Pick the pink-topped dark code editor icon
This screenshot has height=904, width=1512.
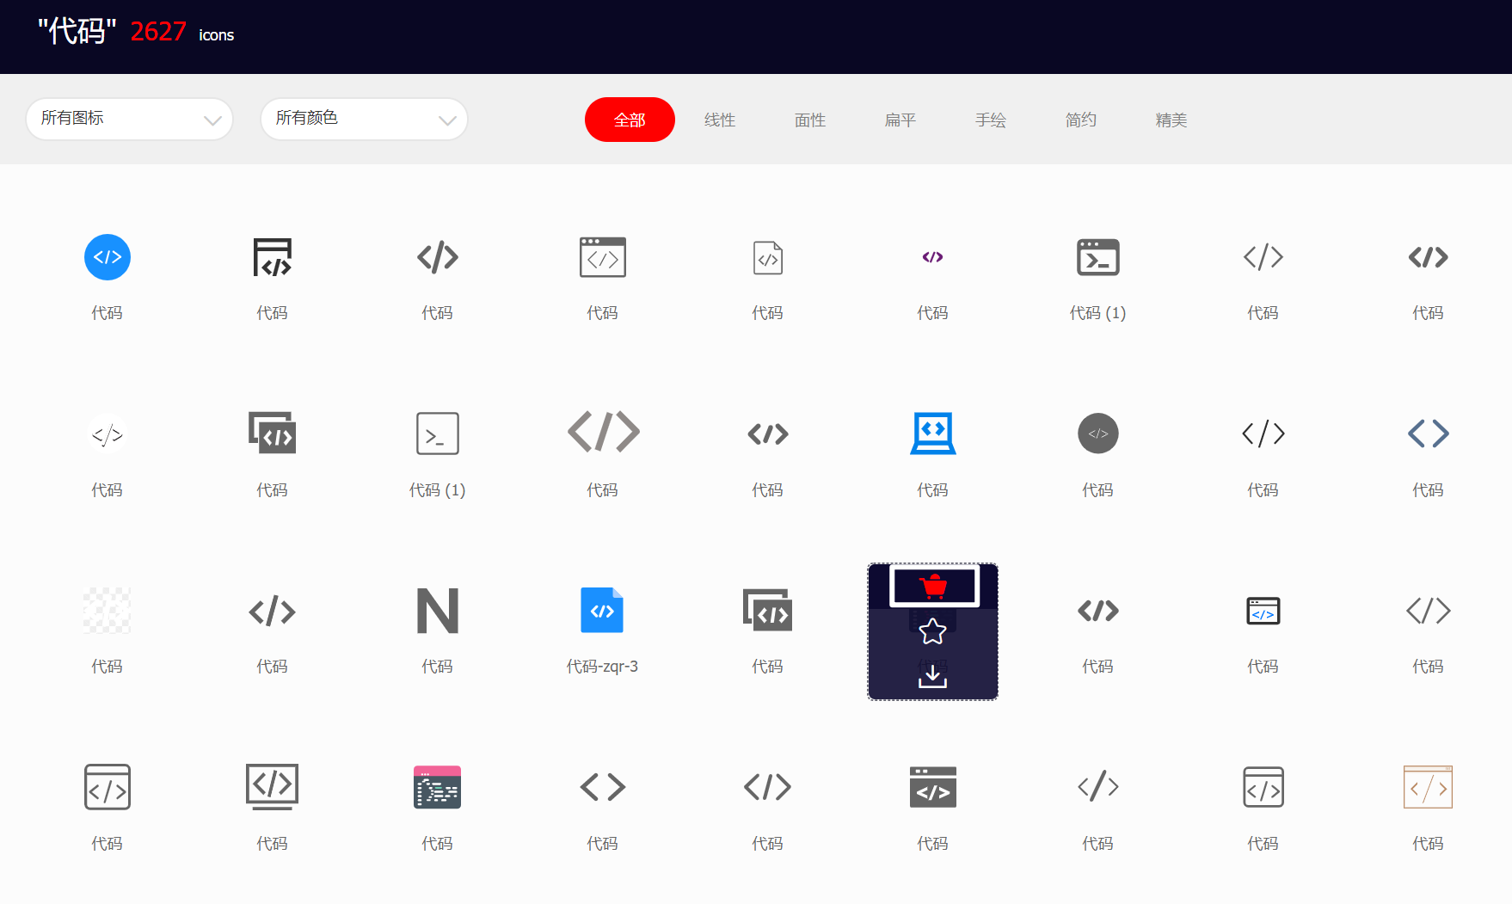point(438,787)
